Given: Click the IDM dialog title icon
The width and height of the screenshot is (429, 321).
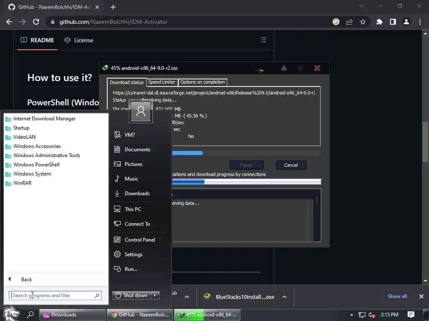Looking at the screenshot, I should (105, 68).
